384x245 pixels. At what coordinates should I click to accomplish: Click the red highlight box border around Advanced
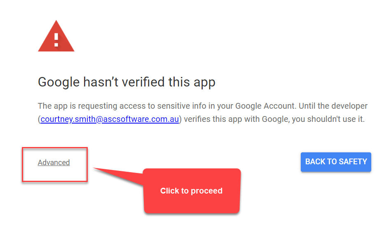(x=55, y=148)
